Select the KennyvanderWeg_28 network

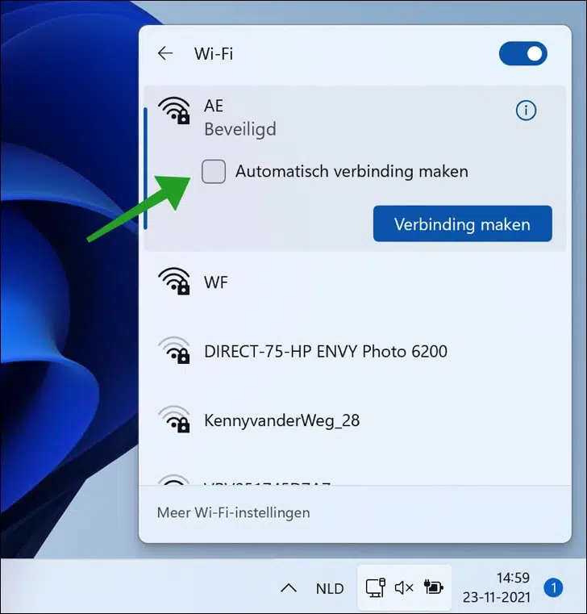(355, 420)
